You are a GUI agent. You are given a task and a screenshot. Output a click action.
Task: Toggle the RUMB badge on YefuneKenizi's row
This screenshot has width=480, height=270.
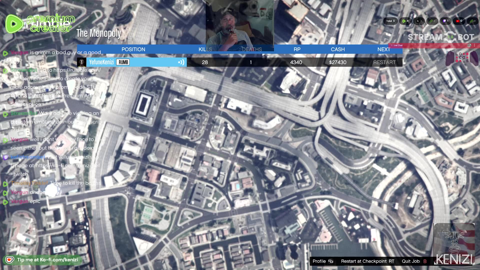click(x=123, y=62)
